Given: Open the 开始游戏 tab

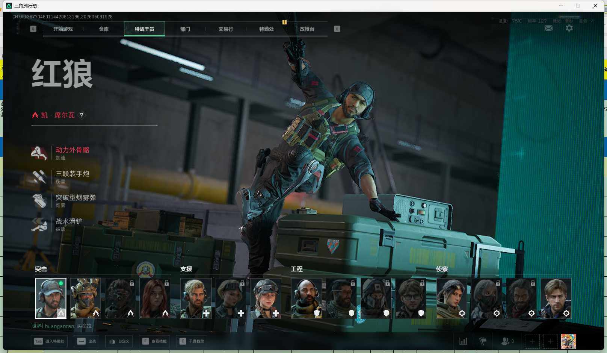Looking at the screenshot, I should tap(63, 29).
